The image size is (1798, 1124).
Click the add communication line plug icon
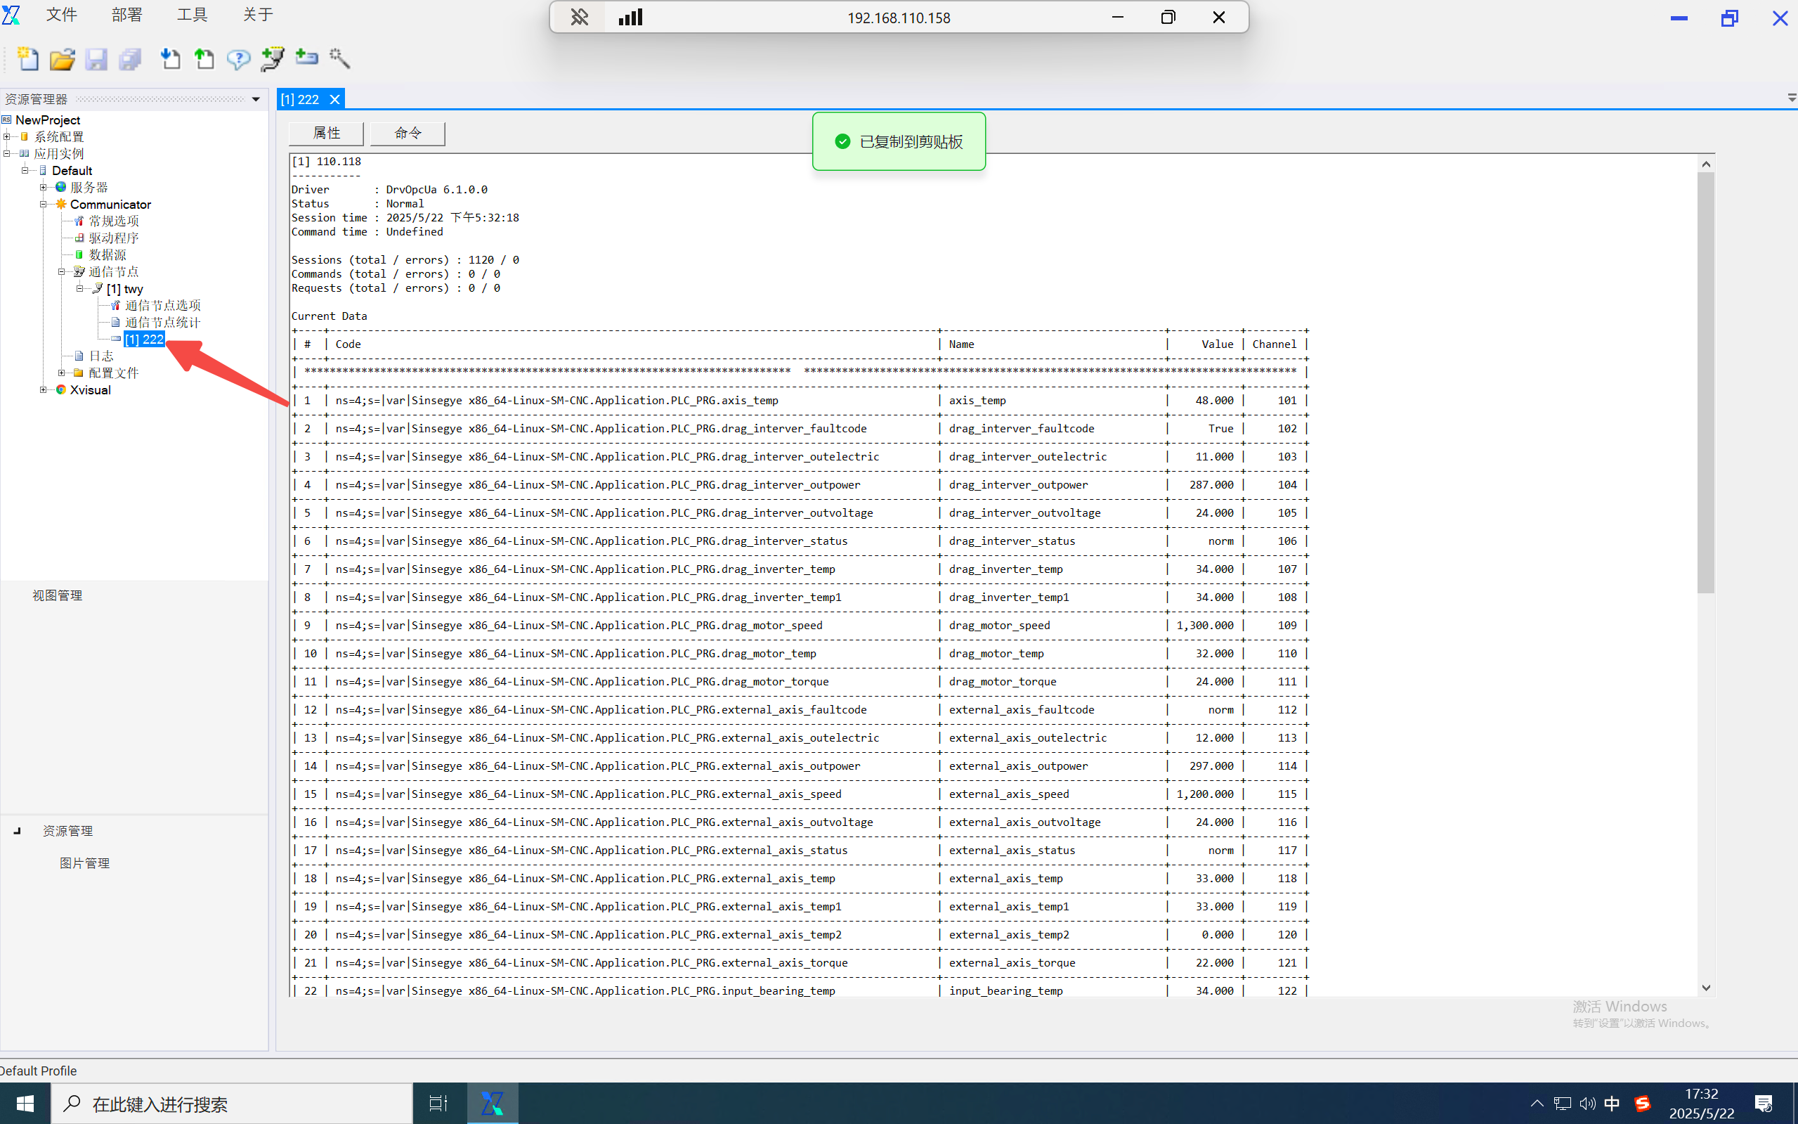pyautogui.click(x=272, y=59)
